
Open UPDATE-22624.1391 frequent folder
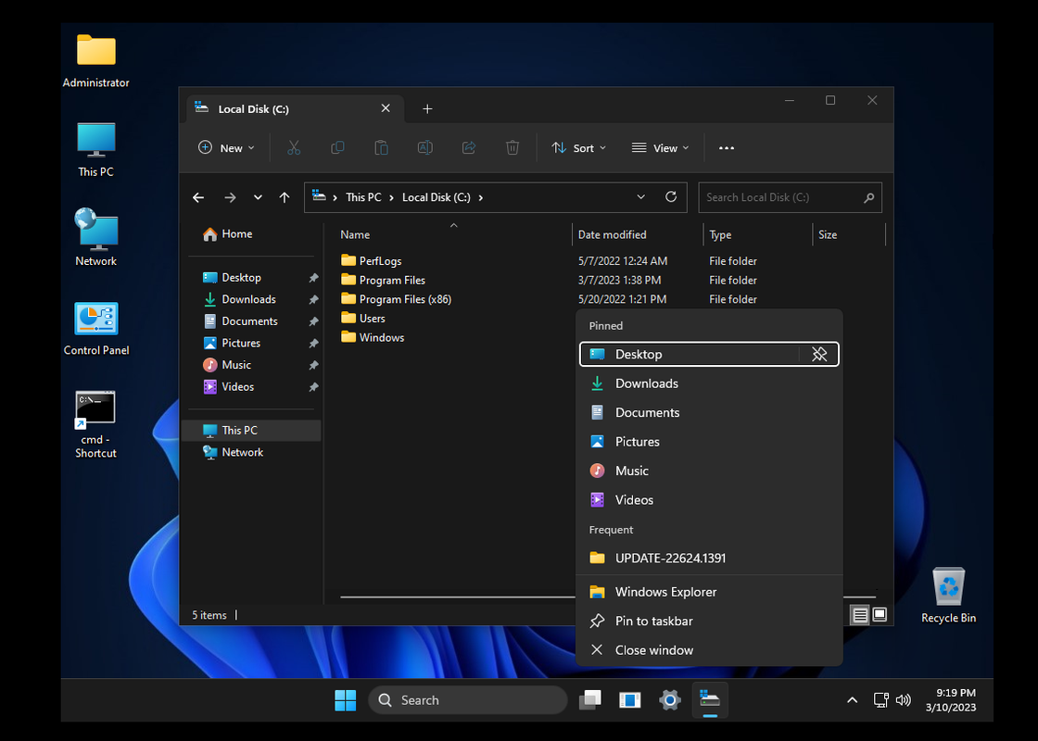click(x=670, y=559)
